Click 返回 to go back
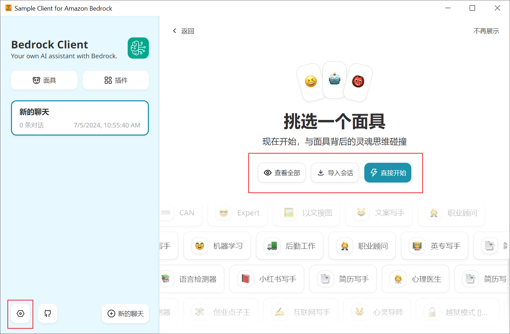 [184, 31]
